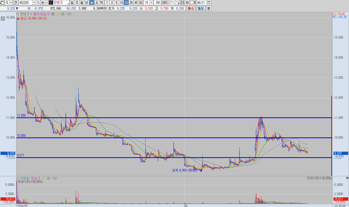Click the 20 price moving-average legend

click(58, 14)
